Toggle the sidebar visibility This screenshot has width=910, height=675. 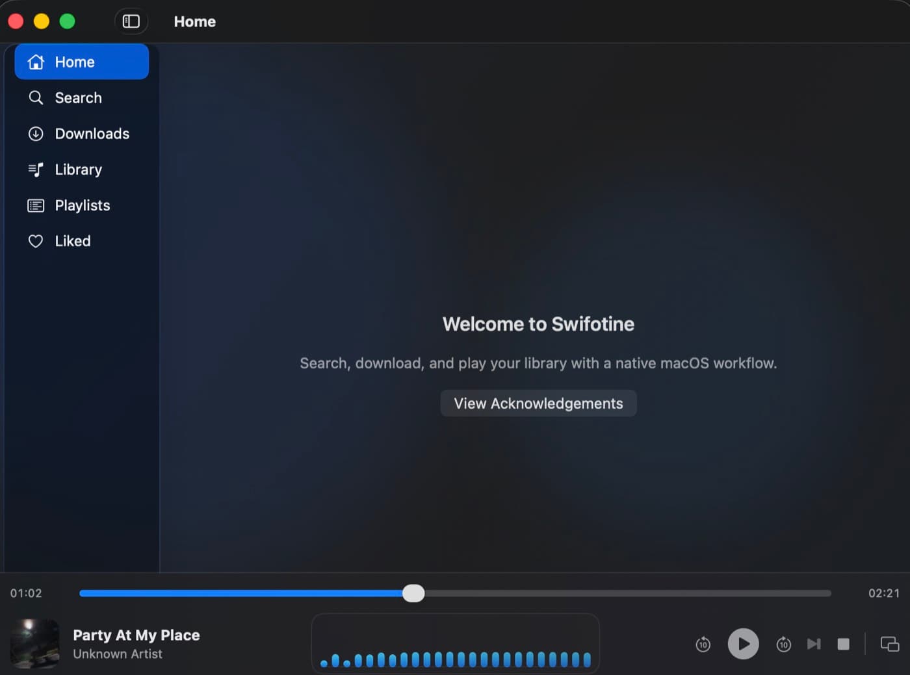click(131, 21)
